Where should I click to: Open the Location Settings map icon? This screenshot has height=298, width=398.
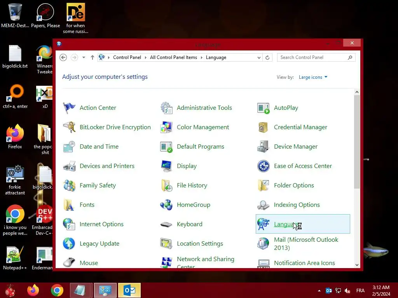click(166, 244)
